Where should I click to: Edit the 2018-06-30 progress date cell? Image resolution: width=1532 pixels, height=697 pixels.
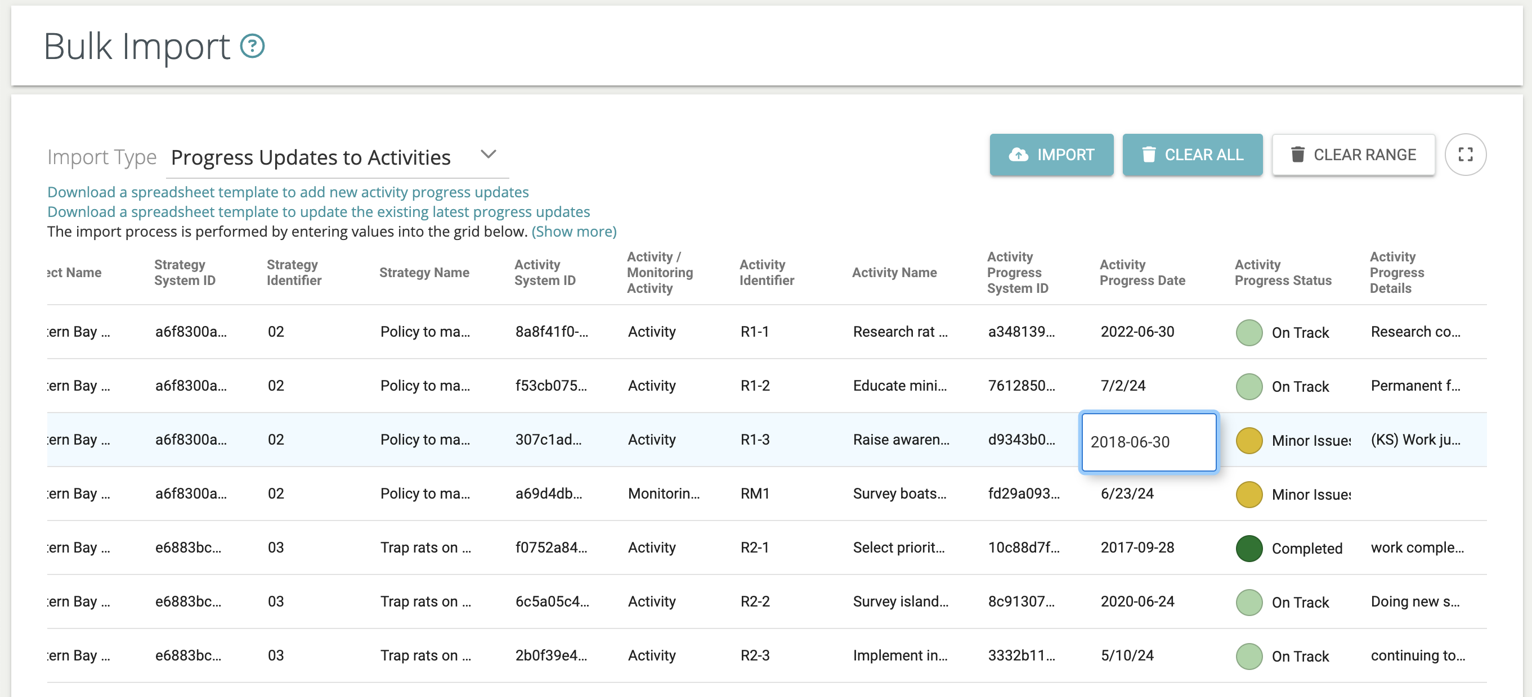point(1148,441)
